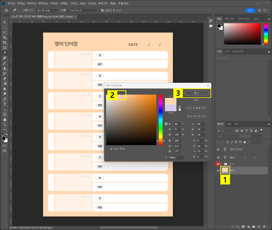This screenshot has height=230, width=272.
Task: Enable the web colors only checkbox
Action: pos(107,149)
